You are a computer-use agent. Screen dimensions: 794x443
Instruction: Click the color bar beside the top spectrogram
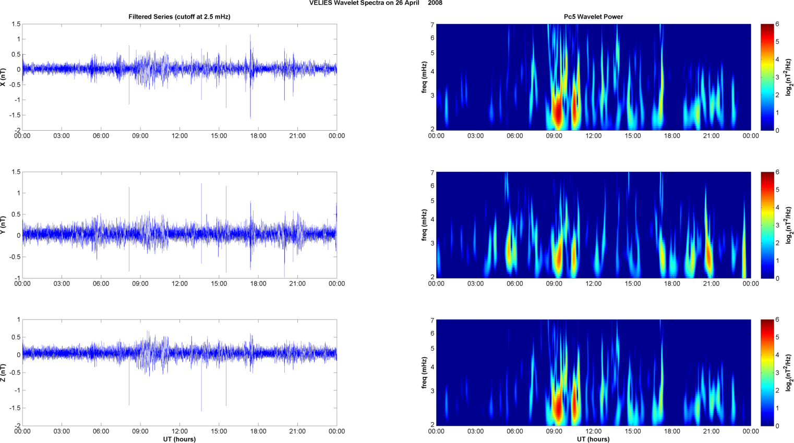click(x=767, y=77)
